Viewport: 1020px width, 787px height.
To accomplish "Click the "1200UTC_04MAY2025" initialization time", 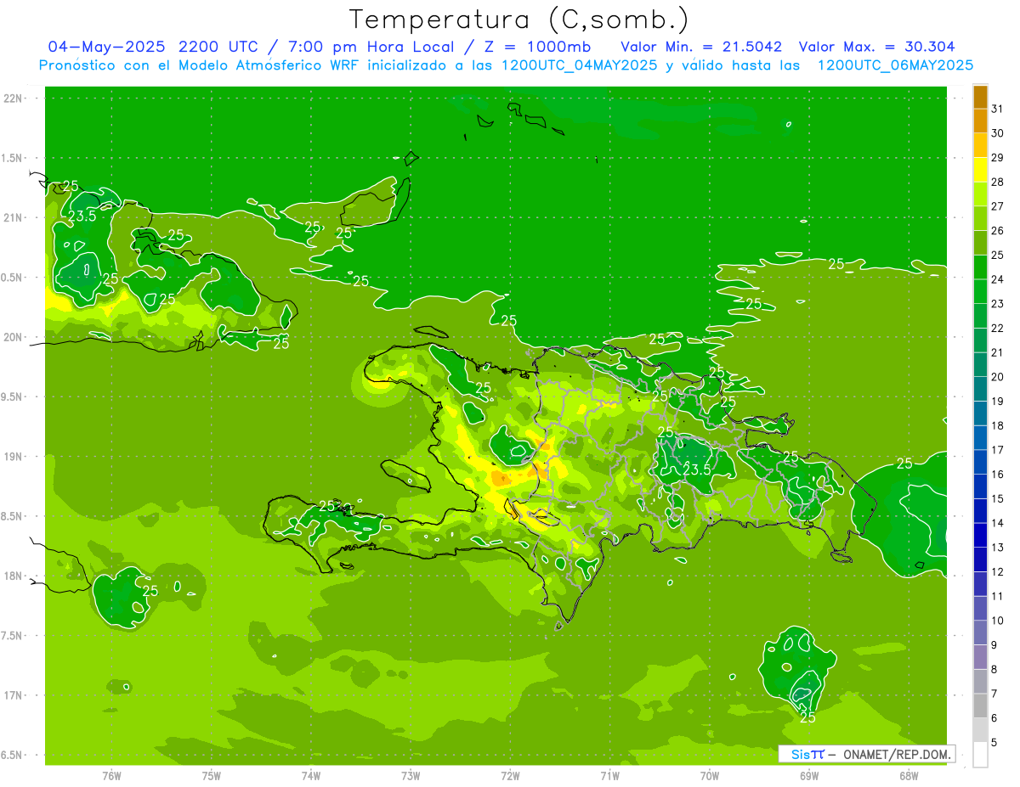I will (579, 65).
